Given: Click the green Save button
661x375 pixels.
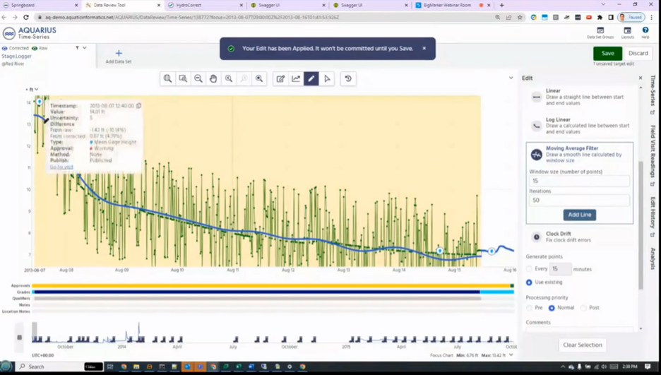Looking at the screenshot, I should tap(607, 53).
